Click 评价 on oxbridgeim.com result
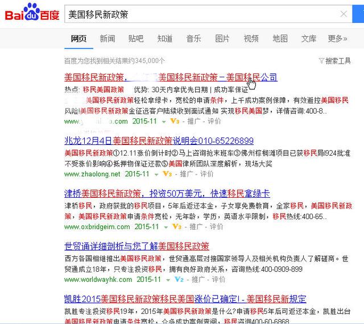Viewport: 364px width, 324px height. (216, 227)
